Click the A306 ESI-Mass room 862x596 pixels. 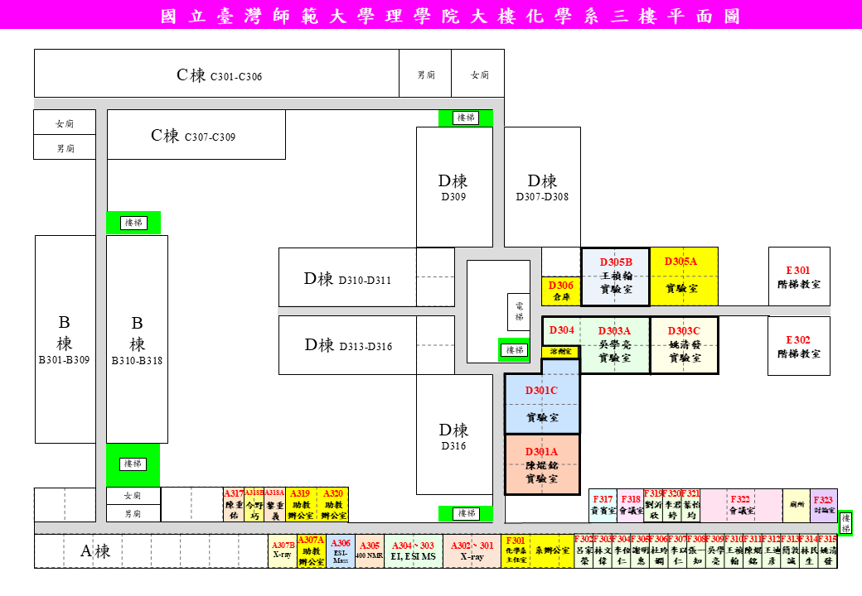[x=341, y=551]
